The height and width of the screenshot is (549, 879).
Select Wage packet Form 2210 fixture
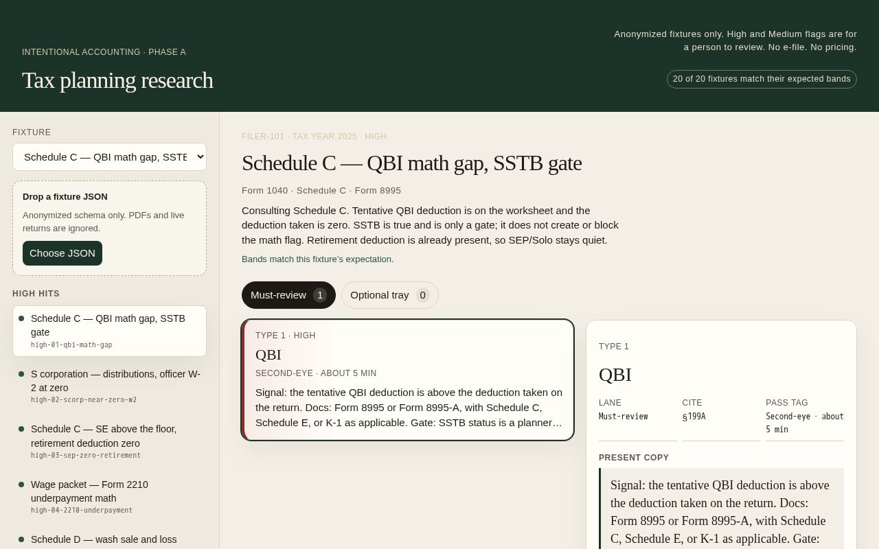click(x=109, y=497)
